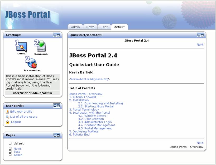Screen dimensions: 216x165
Task: Select default page in Pages list
Action: pyautogui.click(x=19, y=143)
